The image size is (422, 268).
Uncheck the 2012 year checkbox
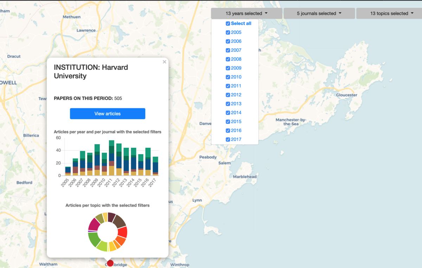click(228, 95)
